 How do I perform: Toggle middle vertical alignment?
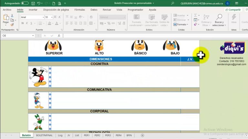click(71, 17)
